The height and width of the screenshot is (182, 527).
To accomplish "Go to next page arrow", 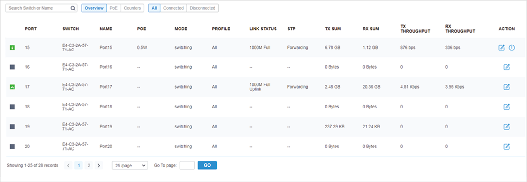I will [99, 165].
